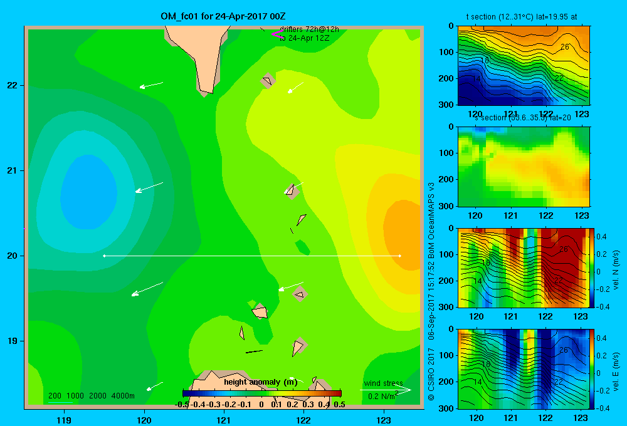627x426 pixels.
Task: Click latitude label '22' on map axis
Action: click(13, 85)
